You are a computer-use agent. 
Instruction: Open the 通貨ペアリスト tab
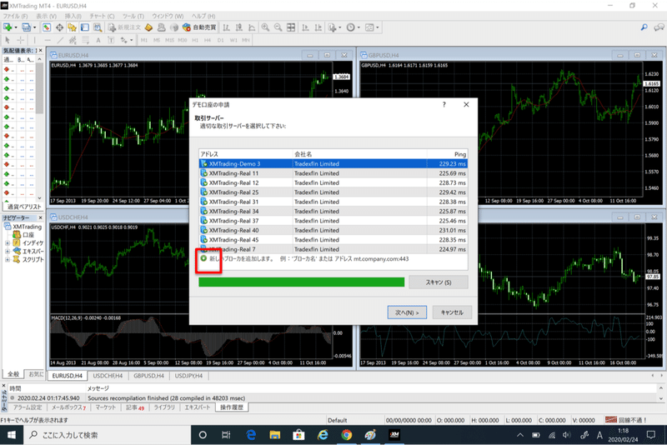pyautogui.click(x=24, y=207)
